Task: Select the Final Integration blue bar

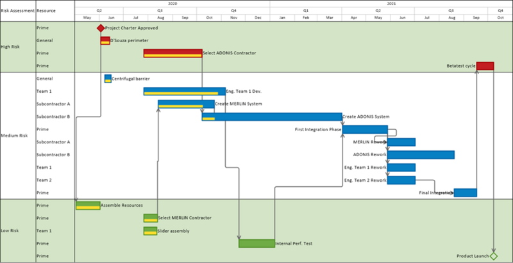Action: coord(466,193)
